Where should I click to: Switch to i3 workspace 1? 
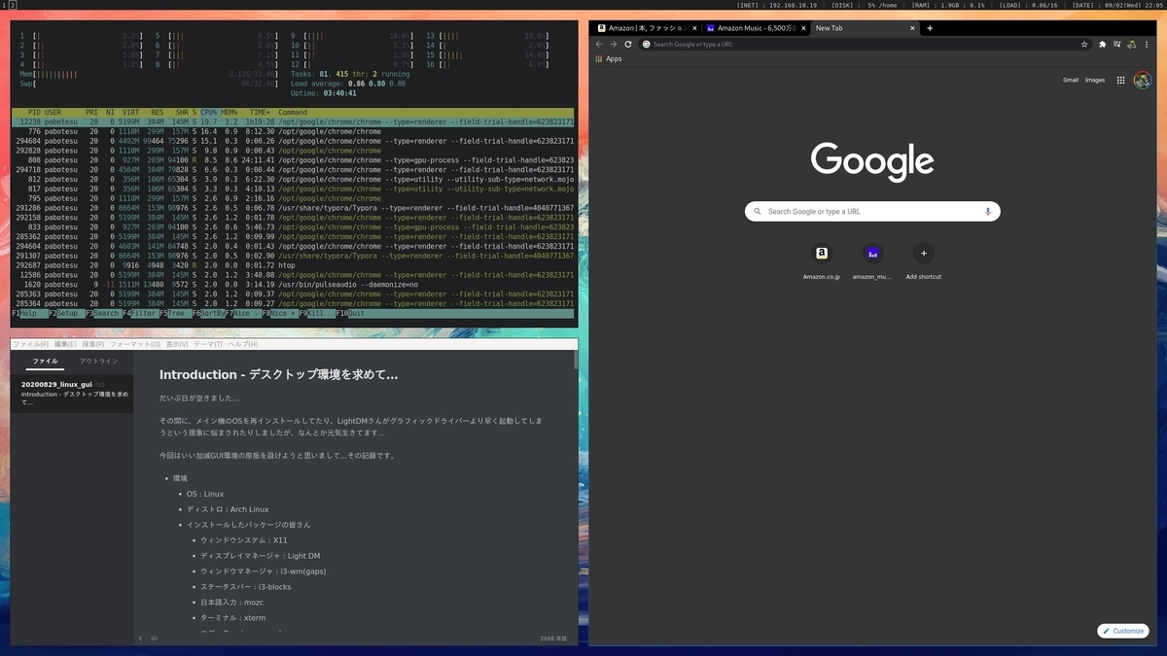[x=4, y=5]
